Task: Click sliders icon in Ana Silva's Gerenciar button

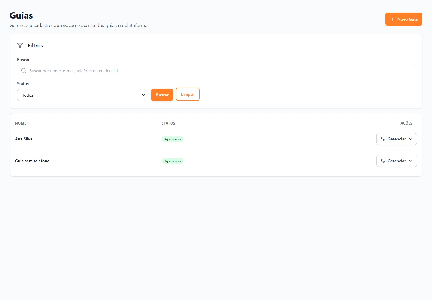Action: point(383,139)
